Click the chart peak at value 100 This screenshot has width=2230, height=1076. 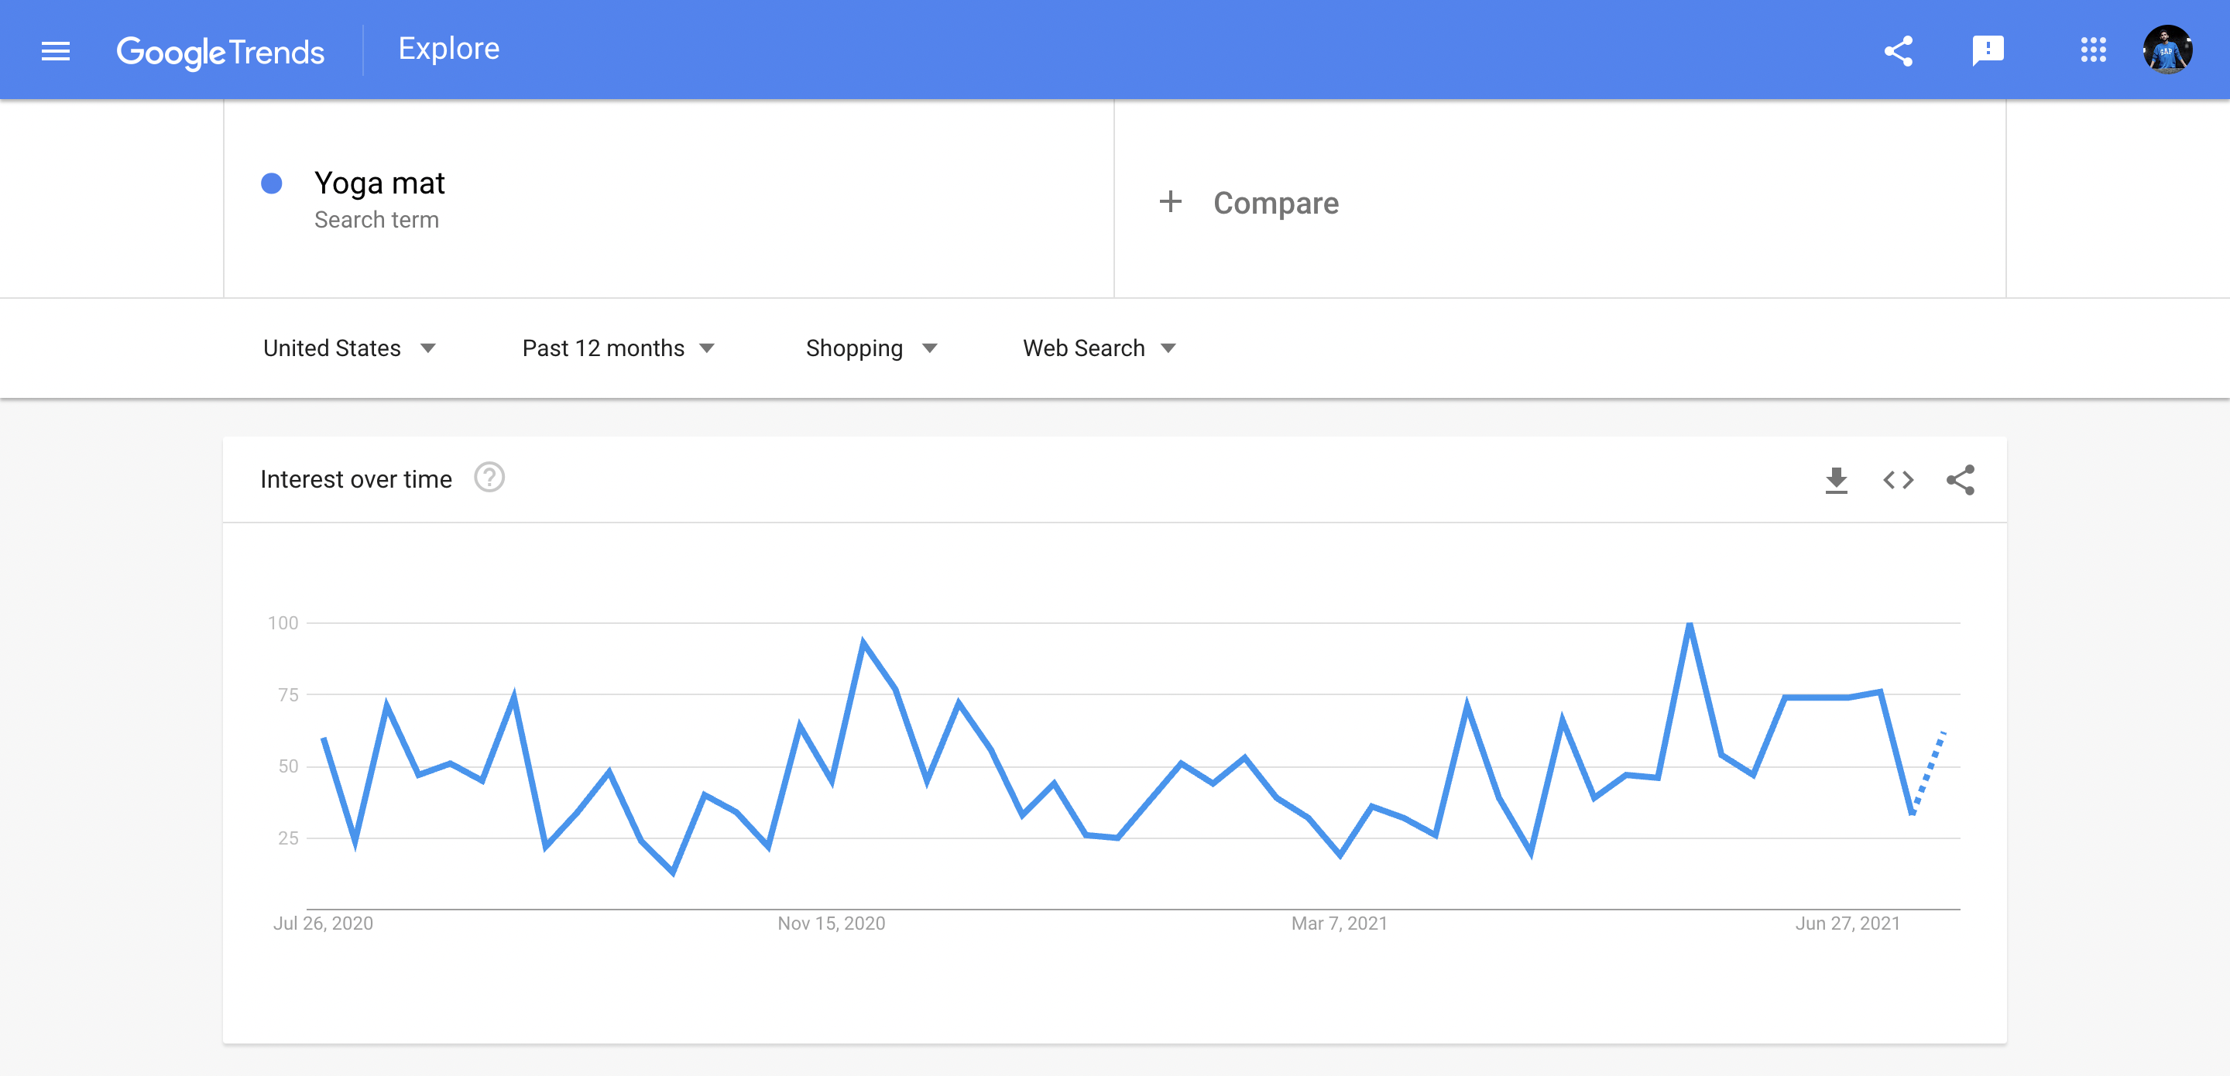point(1689,624)
